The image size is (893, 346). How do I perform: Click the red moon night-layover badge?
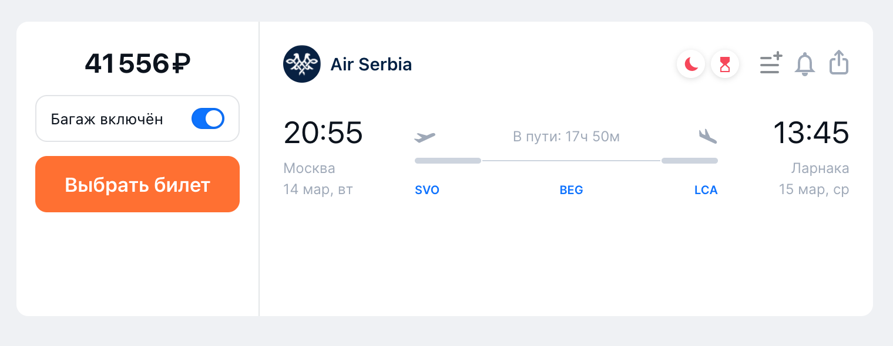click(691, 64)
